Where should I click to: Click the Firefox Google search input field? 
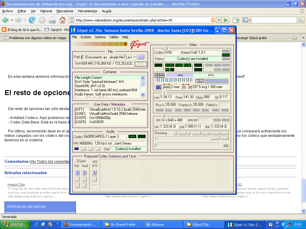tap(274, 20)
